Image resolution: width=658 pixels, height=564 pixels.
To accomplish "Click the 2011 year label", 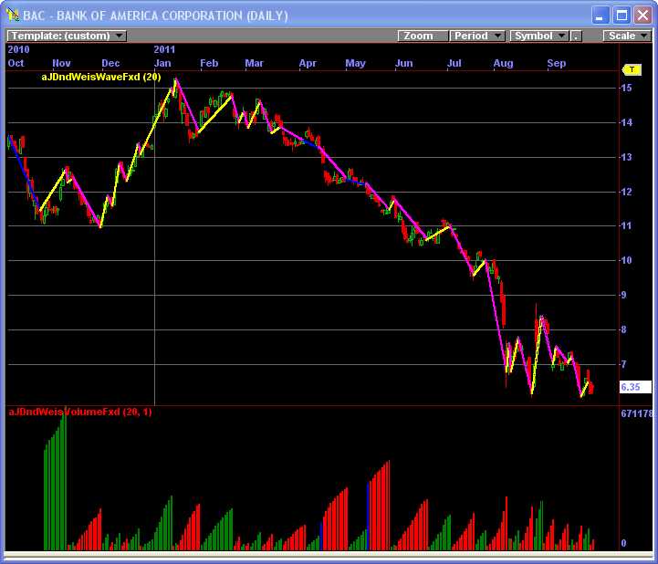I will [x=164, y=49].
